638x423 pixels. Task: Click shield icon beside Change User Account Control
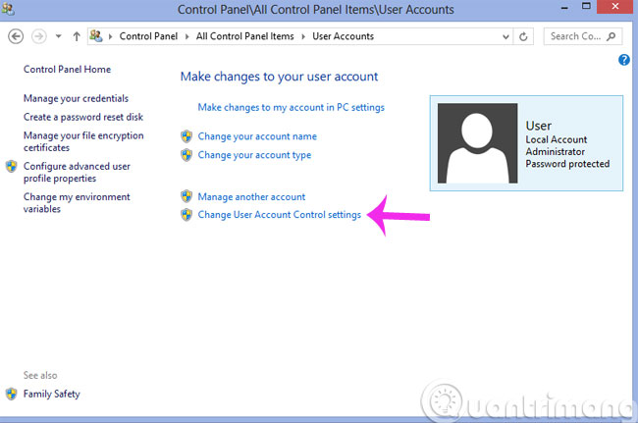click(x=186, y=214)
